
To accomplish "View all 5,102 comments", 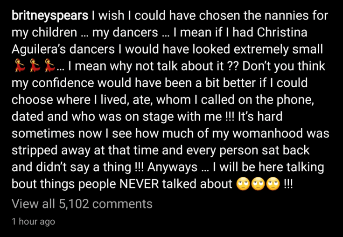I will click(x=82, y=204).
